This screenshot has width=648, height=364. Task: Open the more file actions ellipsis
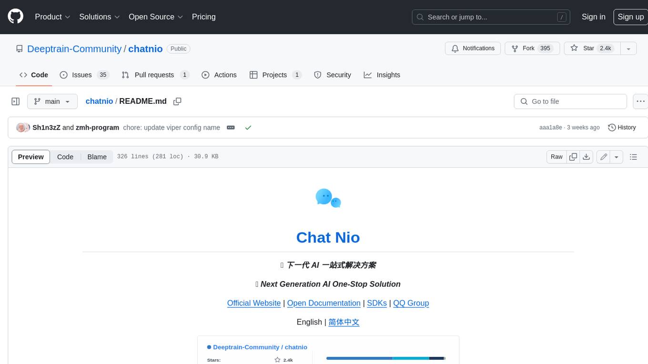coord(640,101)
